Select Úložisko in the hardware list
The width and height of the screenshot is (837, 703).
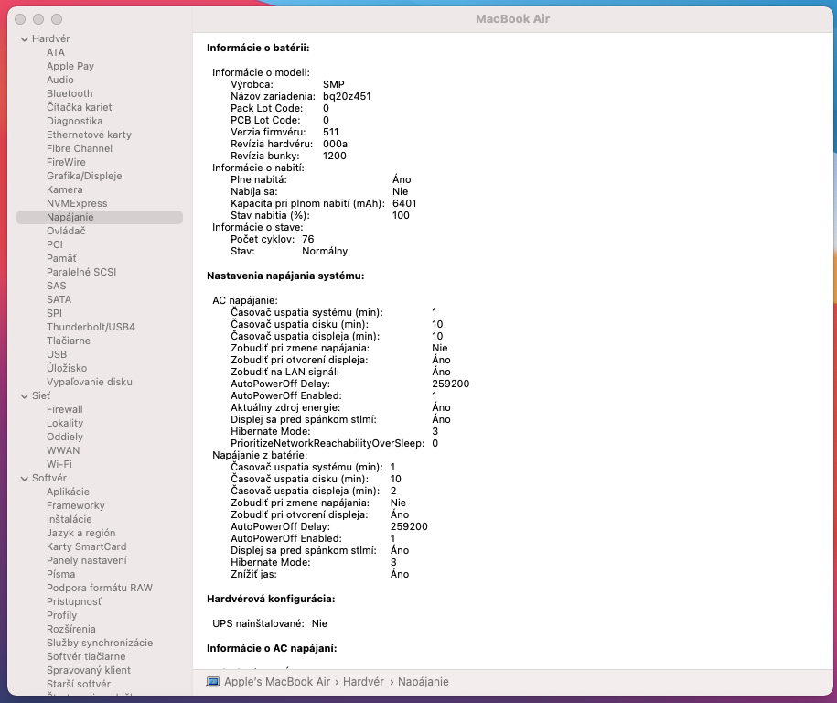click(x=67, y=368)
